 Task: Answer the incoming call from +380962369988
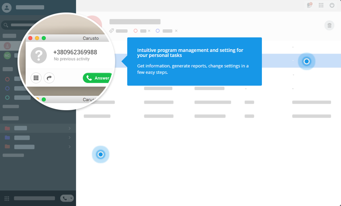(x=97, y=78)
